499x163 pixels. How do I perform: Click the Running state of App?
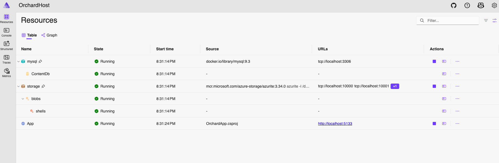pos(105,124)
